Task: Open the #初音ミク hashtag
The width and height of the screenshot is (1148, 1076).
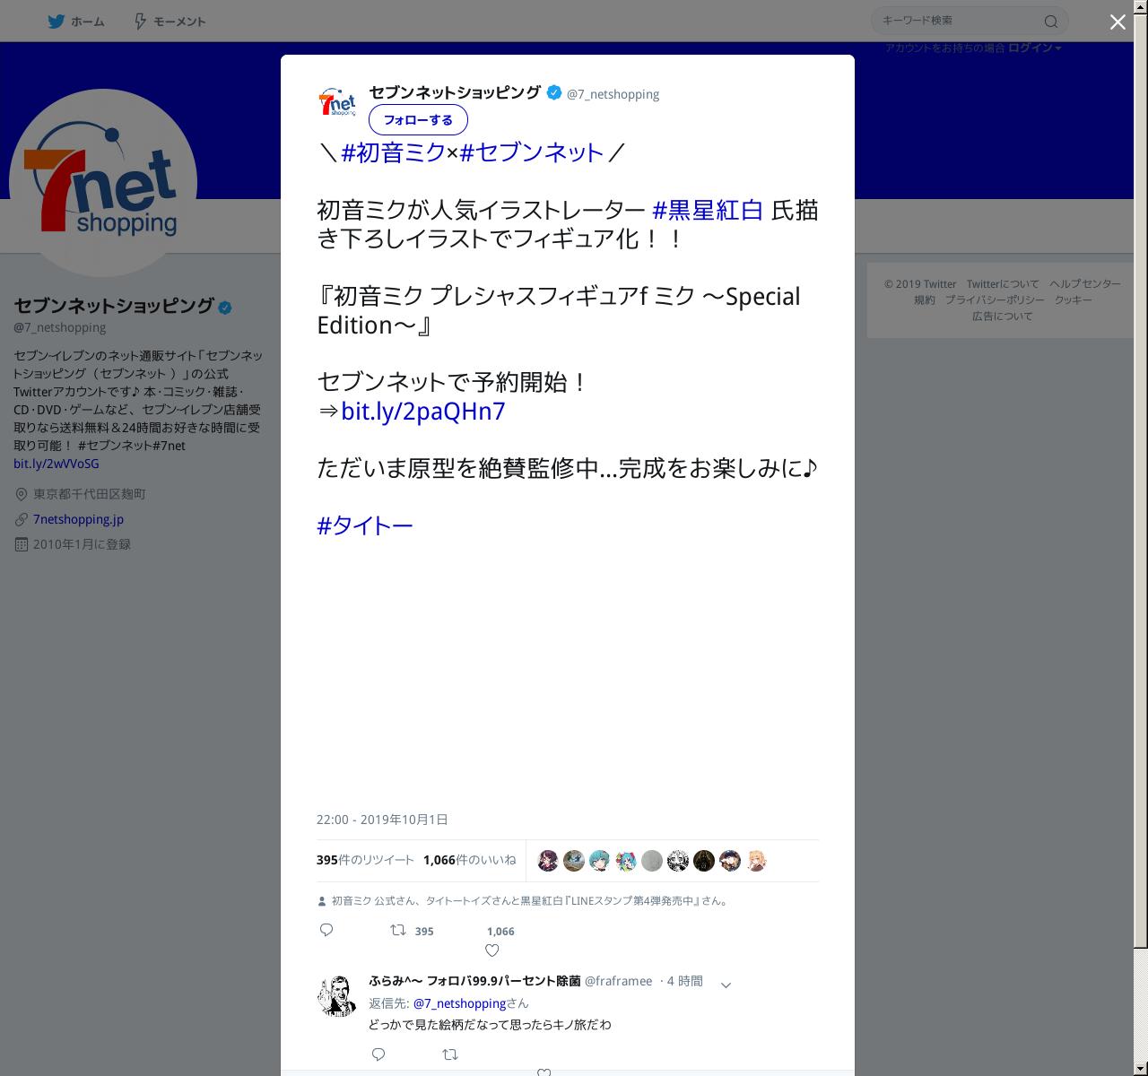Action: pyautogui.click(x=394, y=152)
